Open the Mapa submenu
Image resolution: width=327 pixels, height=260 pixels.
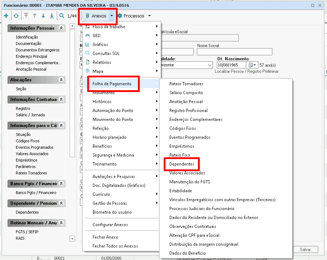(x=122, y=71)
